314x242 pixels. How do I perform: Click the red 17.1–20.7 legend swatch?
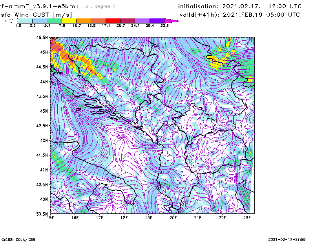113,21
